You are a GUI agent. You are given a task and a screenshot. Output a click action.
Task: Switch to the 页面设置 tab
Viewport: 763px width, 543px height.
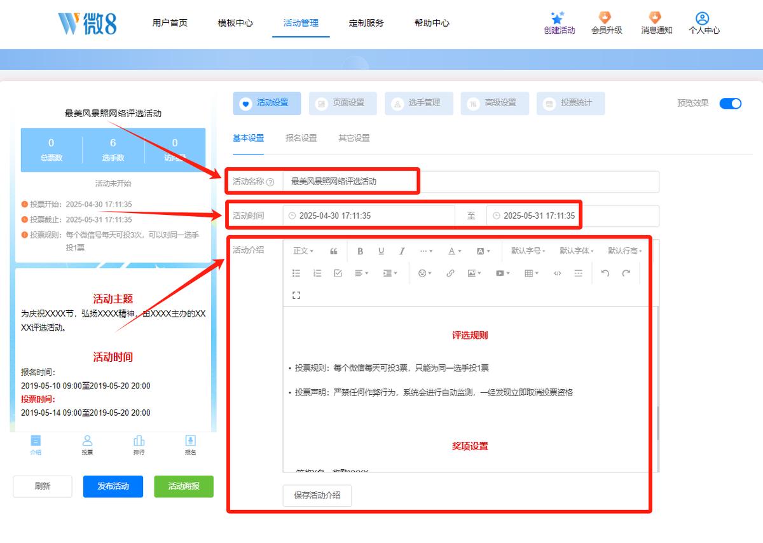click(x=343, y=103)
